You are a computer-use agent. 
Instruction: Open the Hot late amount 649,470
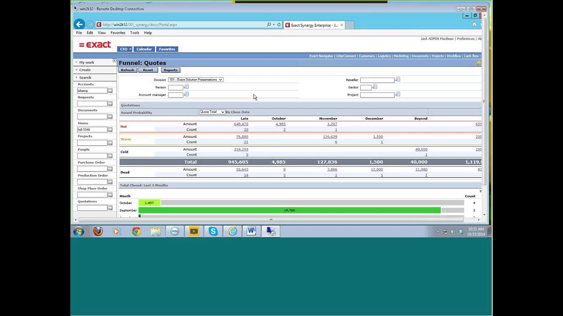[x=241, y=124]
